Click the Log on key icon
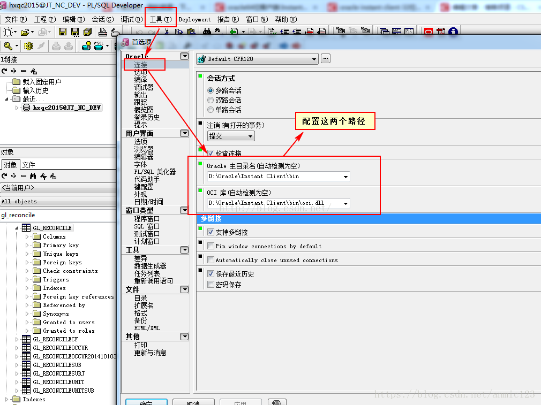541x405 pixels. tap(8, 45)
